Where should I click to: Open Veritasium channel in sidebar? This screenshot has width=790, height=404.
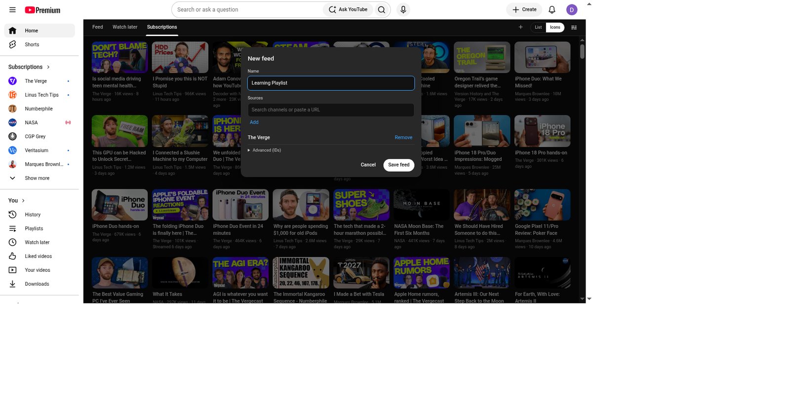tap(39, 150)
